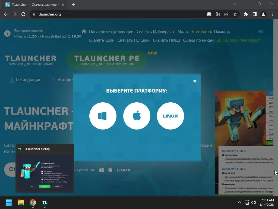Click the TLAUNCHER logo
The image size is (278, 209).
pyautogui.click(x=31, y=60)
